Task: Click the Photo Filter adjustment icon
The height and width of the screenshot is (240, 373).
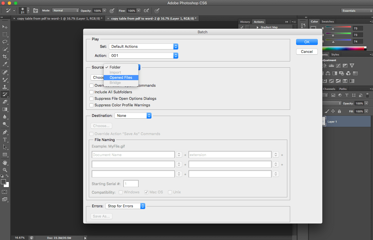Action: [x=342, y=73]
